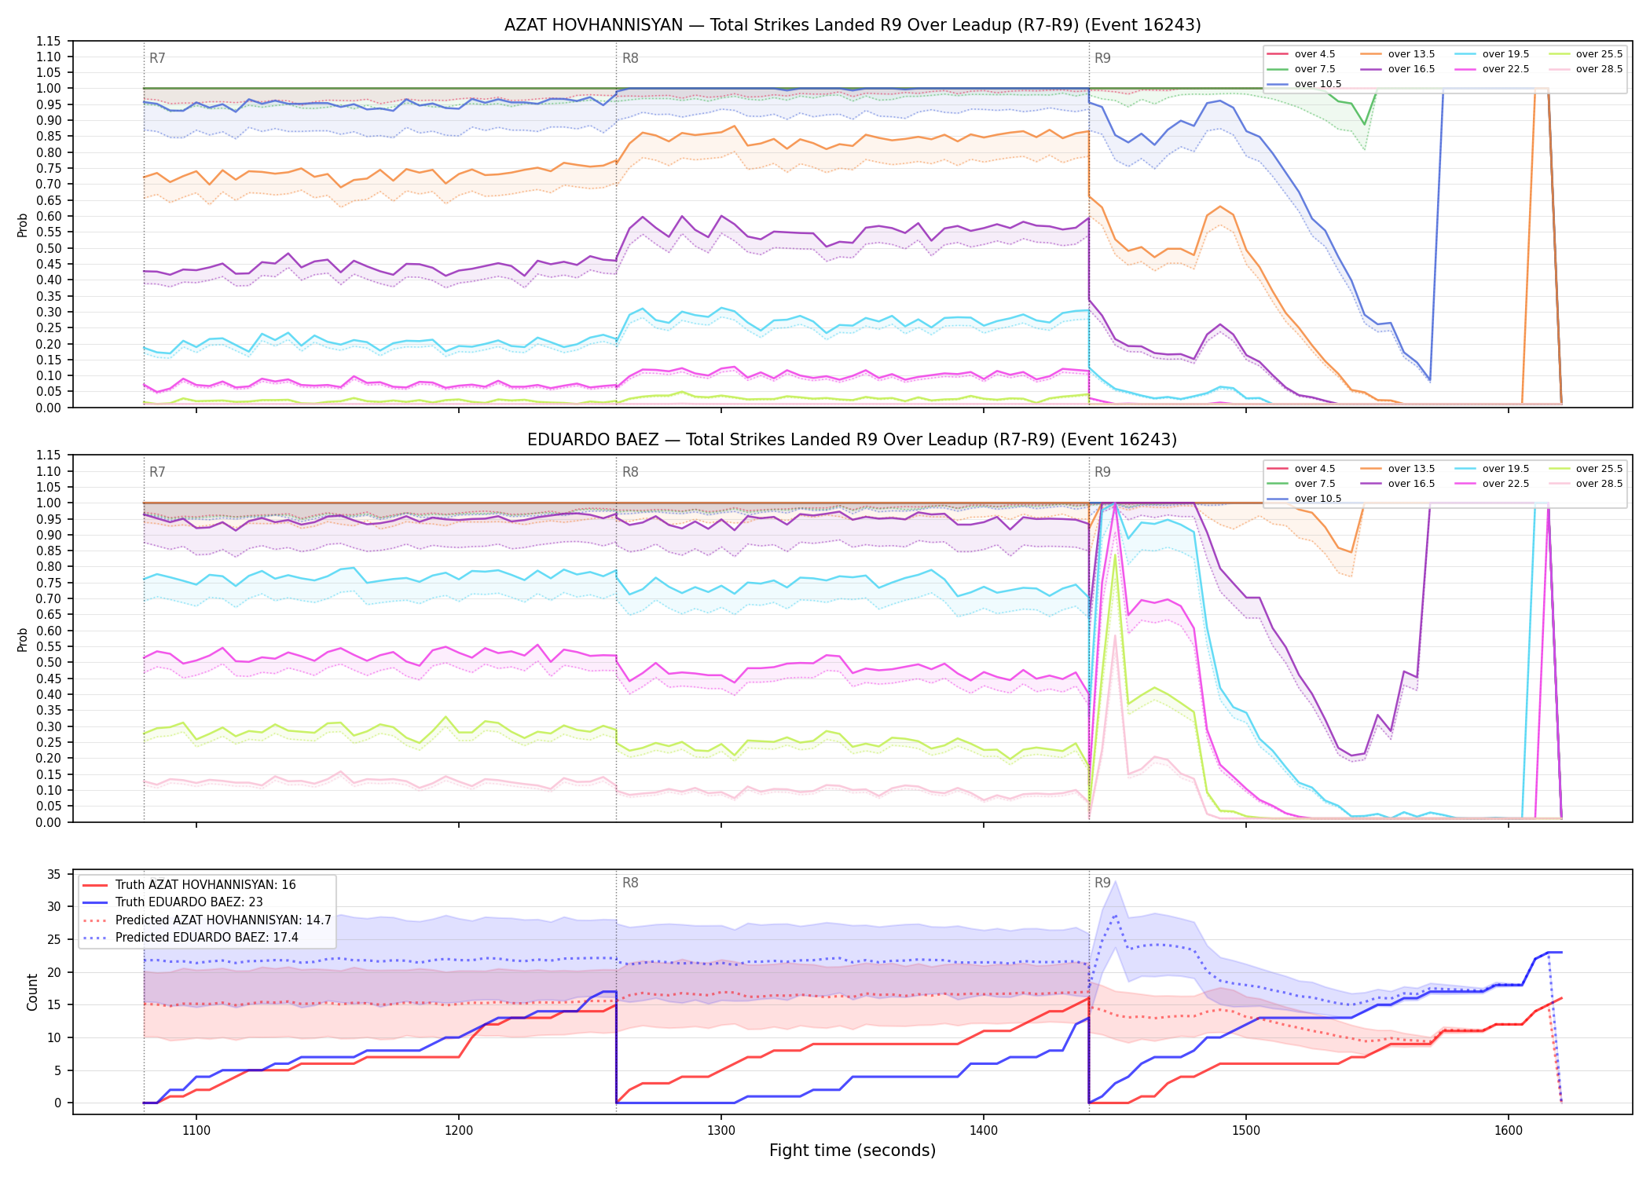1650x1178 pixels.
Task: Select 'over 13.5' in Baez legend
Action: click(1398, 469)
